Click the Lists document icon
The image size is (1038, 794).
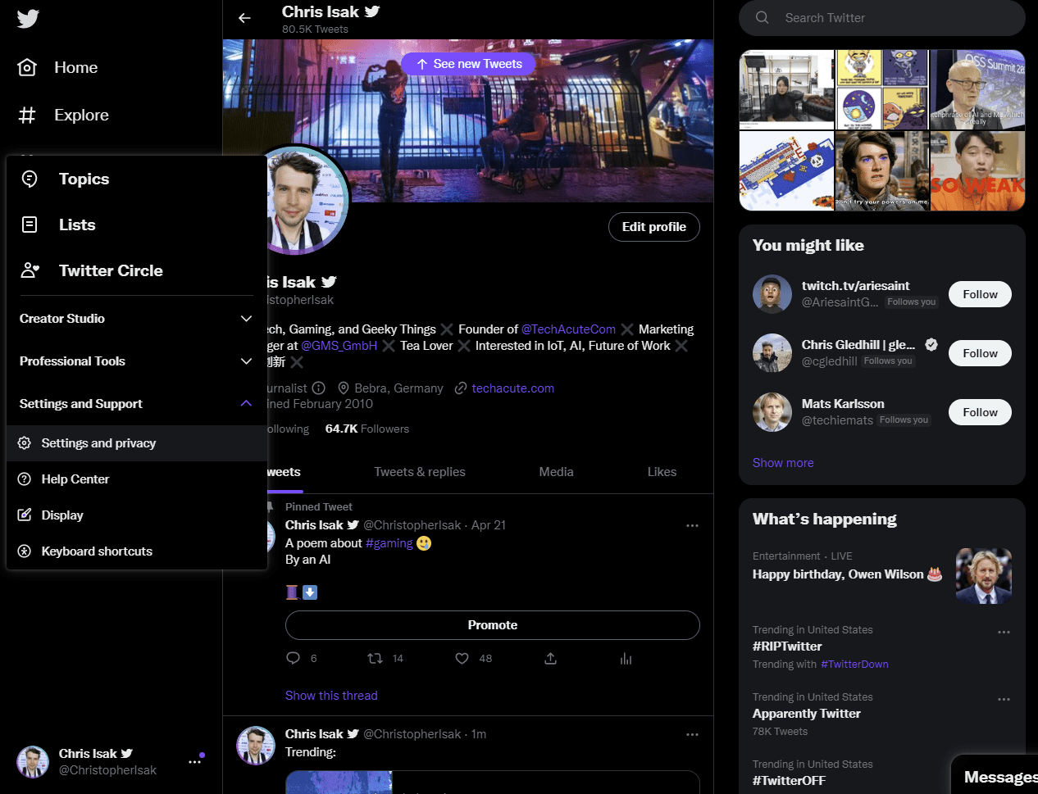coord(30,225)
